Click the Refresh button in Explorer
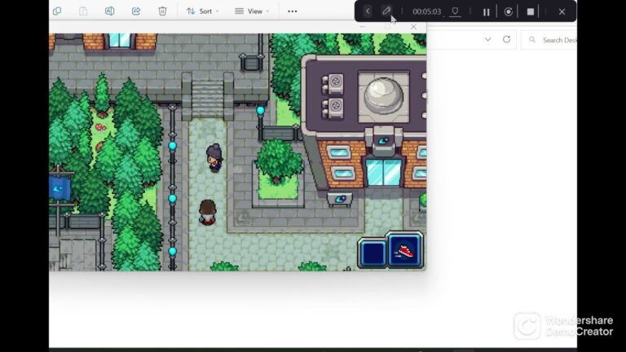626x352 pixels. 507,39
